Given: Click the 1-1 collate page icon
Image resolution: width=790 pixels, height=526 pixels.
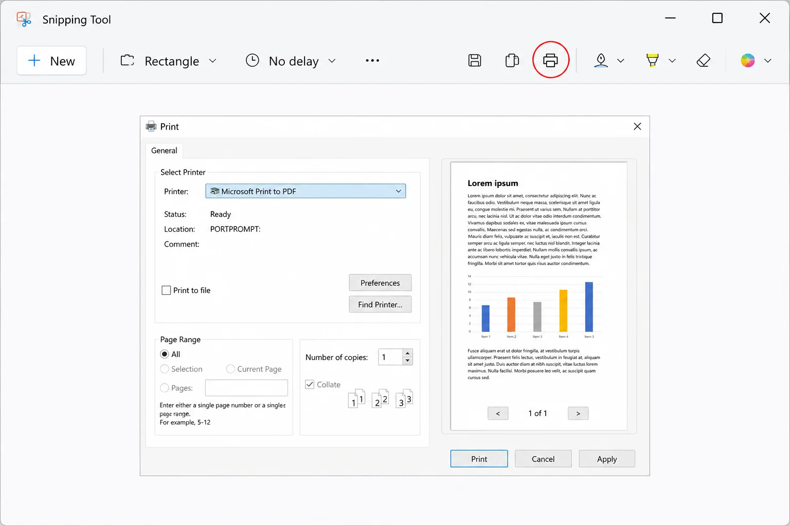Looking at the screenshot, I should (357, 399).
